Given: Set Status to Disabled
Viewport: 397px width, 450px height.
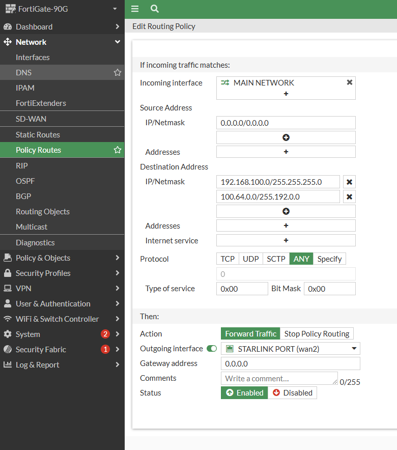Looking at the screenshot, I should pos(292,392).
